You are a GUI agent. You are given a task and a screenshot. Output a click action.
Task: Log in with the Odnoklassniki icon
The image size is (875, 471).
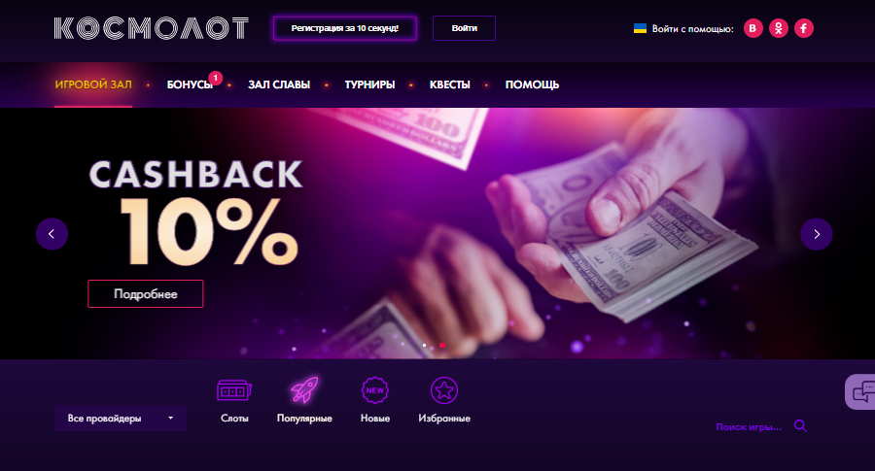(779, 28)
